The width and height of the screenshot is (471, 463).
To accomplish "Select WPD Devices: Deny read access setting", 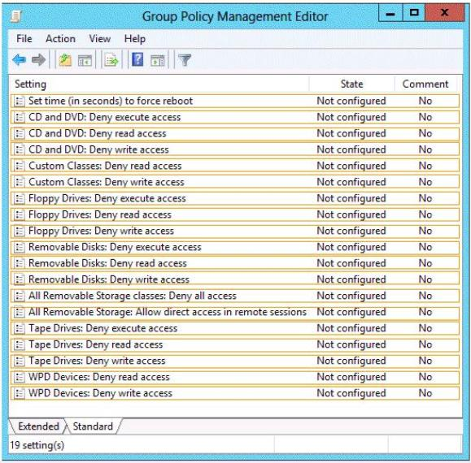I will tap(235, 377).
